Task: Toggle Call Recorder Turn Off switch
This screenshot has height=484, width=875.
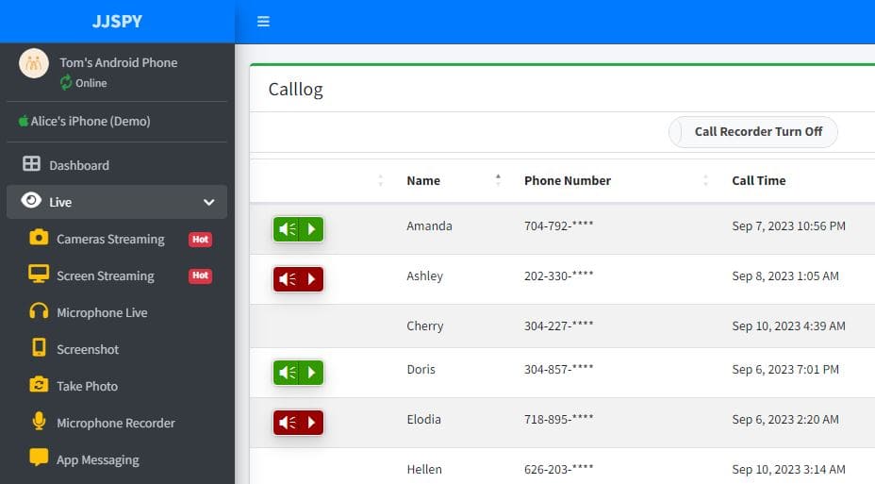Action: (x=752, y=132)
